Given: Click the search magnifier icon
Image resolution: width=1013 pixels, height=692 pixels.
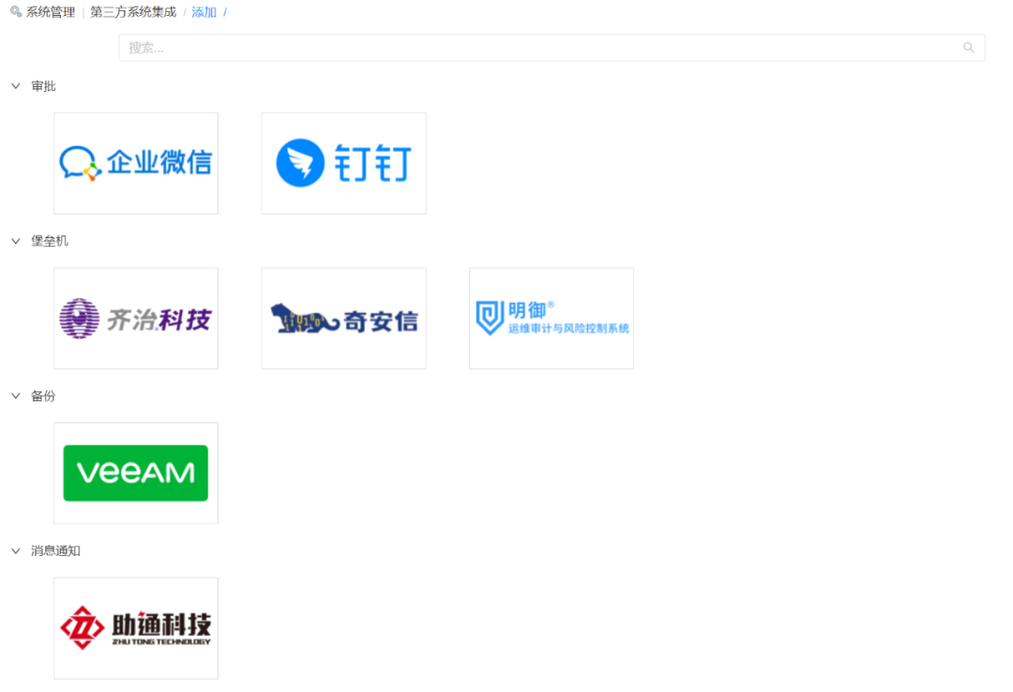Looking at the screenshot, I should click(x=968, y=47).
